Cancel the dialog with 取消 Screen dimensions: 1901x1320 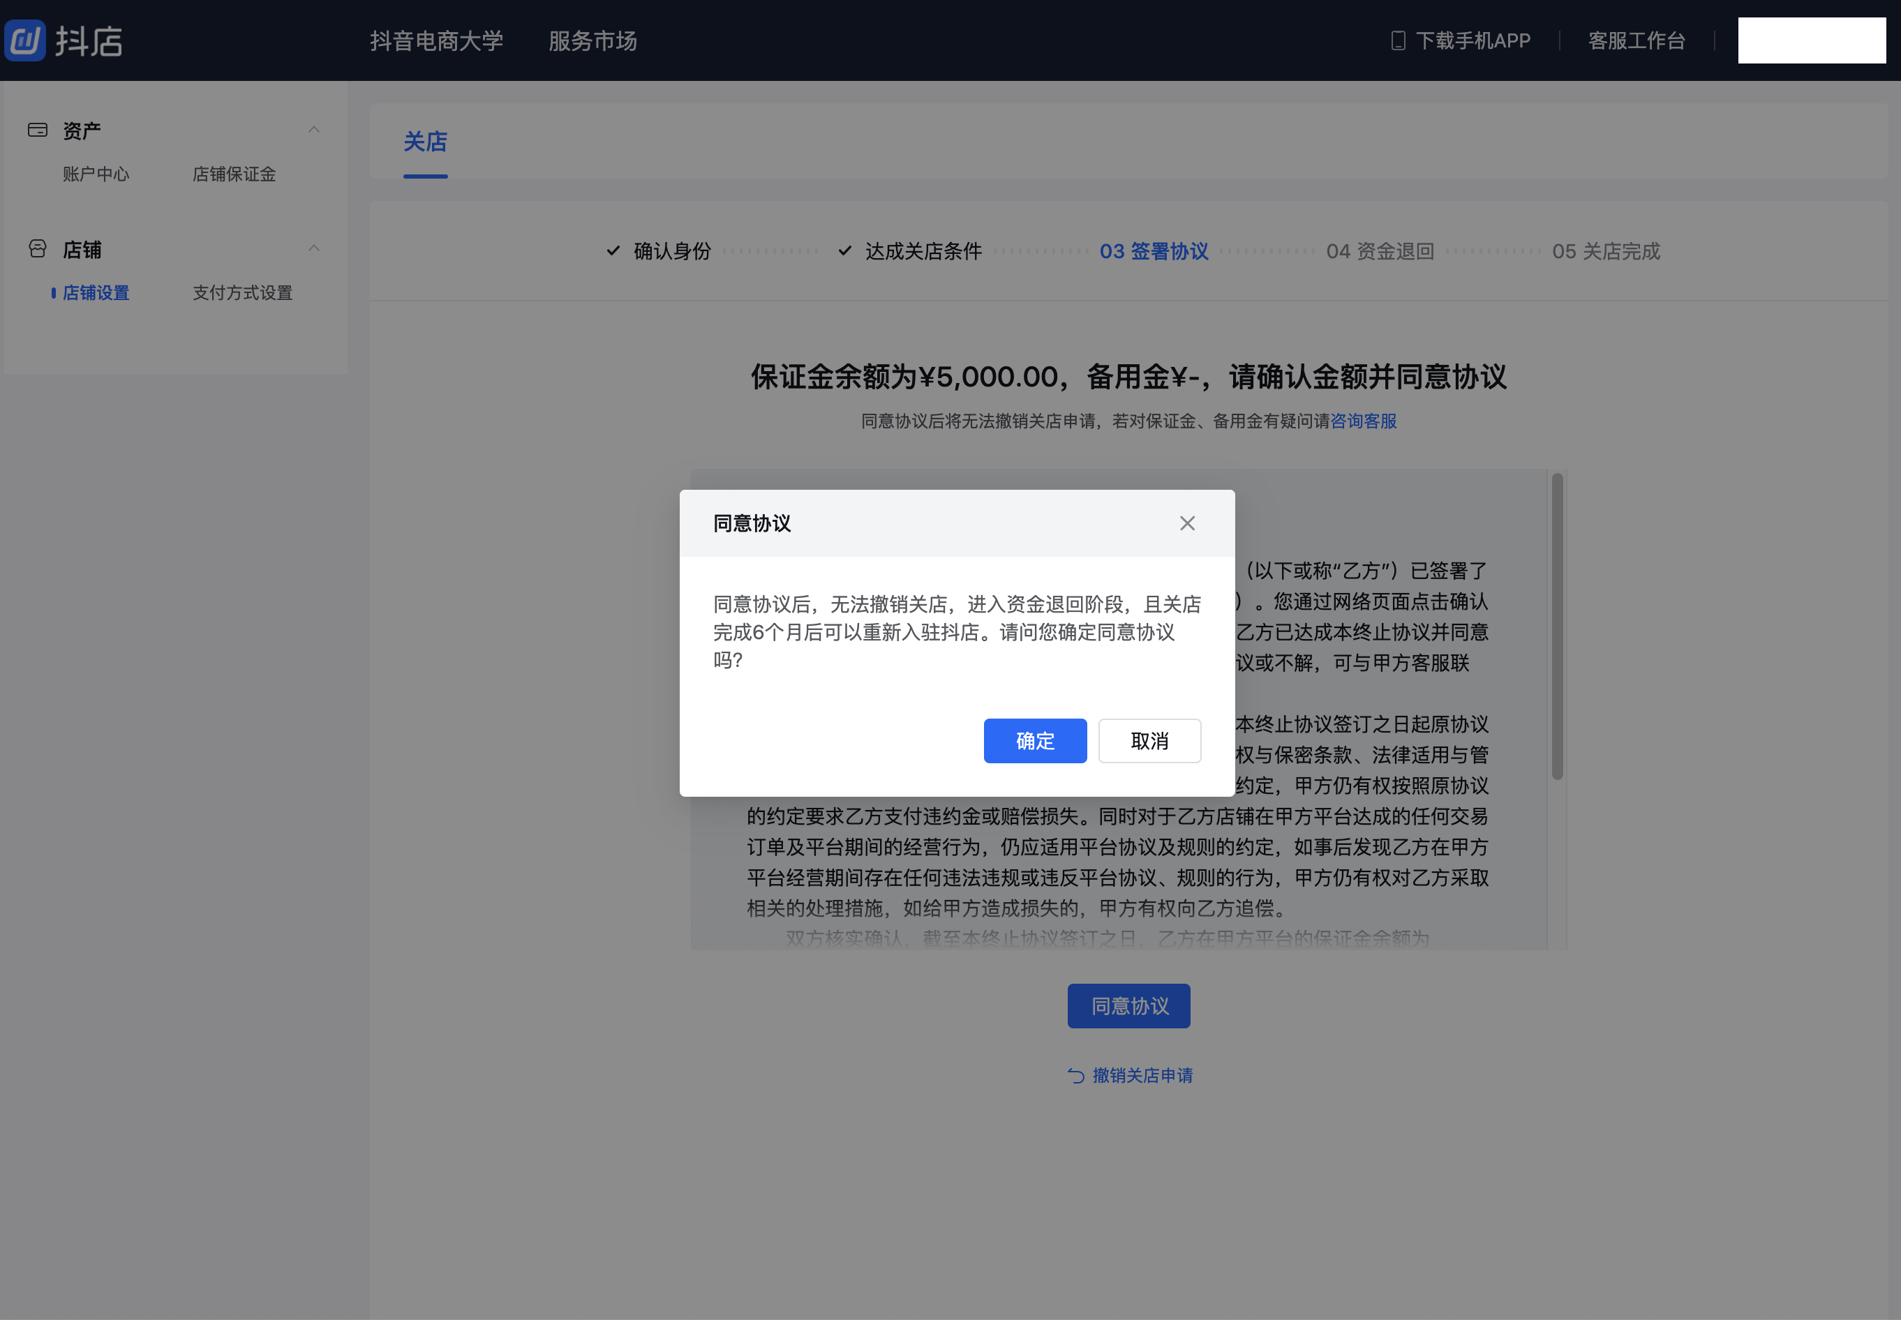click(1149, 740)
